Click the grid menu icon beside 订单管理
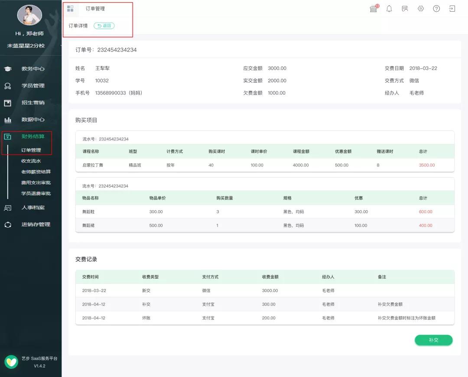This screenshot has width=468, height=377. [70, 9]
